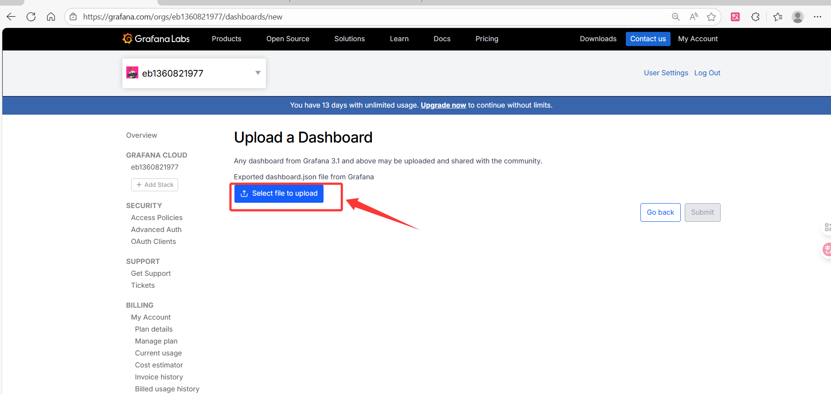Click the Upgrade now link
831x394 pixels.
443,105
